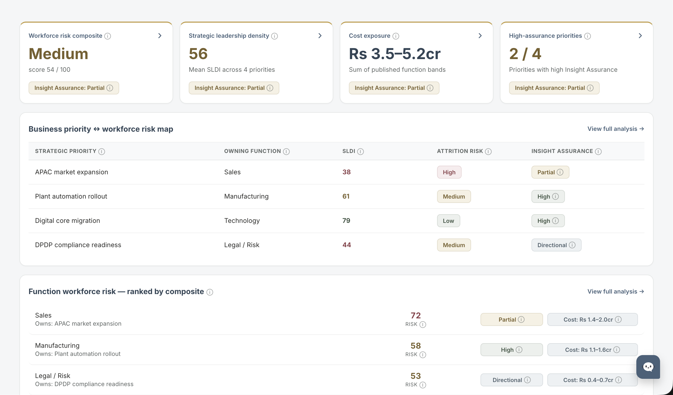Click Mean SLDI across 4 priorities text
Image resolution: width=673 pixels, height=395 pixels.
click(232, 70)
